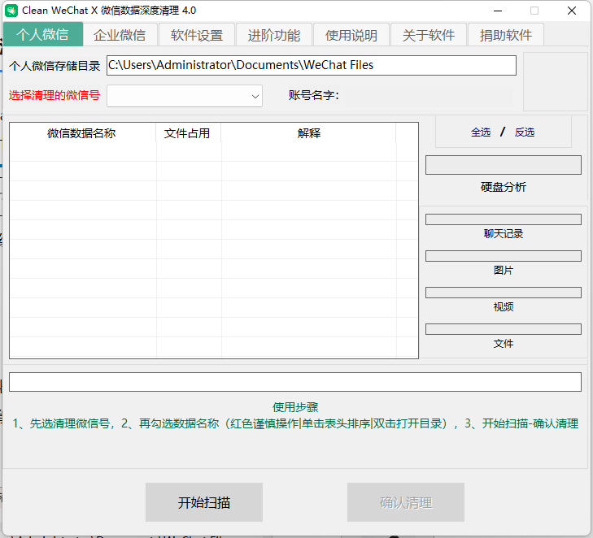Go to the 进阶功能 tab
The image size is (593, 538).
coord(274,35)
